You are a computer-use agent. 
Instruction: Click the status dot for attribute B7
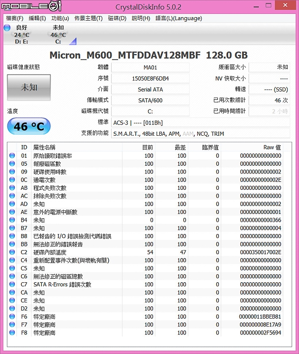click(x=12, y=228)
